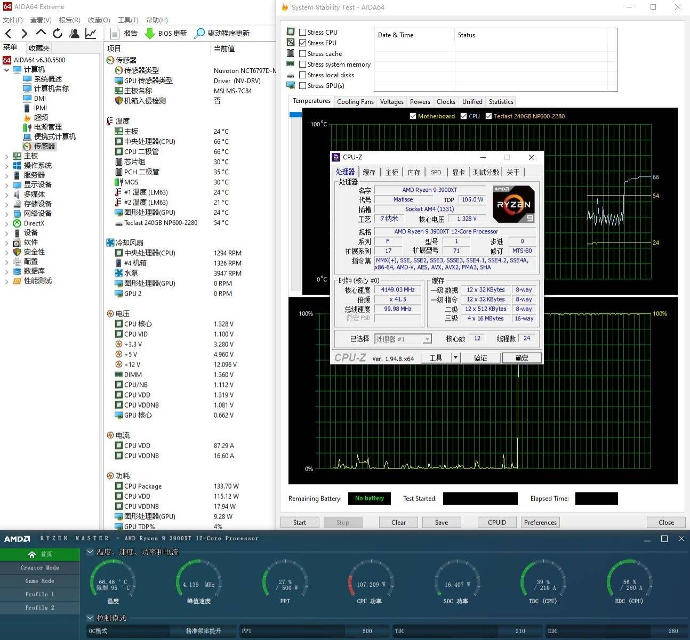
Task: Enable the Stress system memory checkbox
Action: click(x=302, y=64)
